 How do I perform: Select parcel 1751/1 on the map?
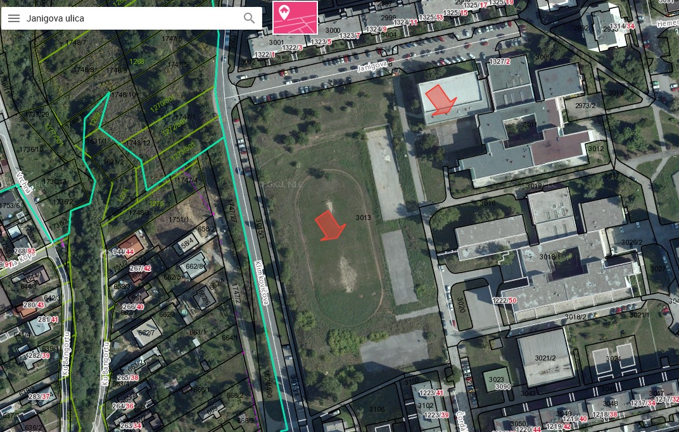click(x=179, y=219)
